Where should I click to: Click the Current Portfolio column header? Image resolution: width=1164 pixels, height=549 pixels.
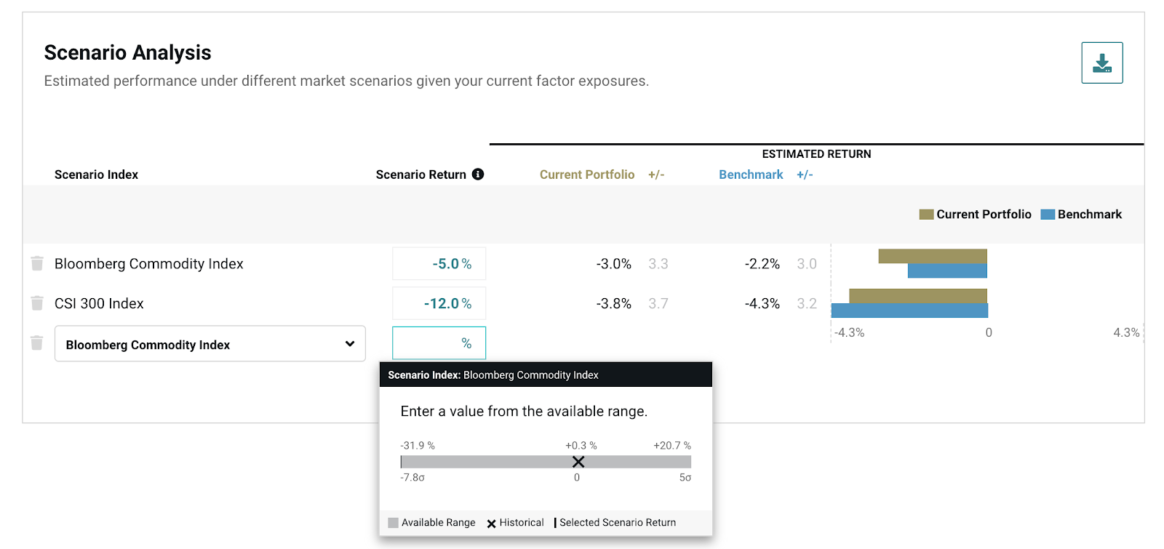[x=586, y=175]
